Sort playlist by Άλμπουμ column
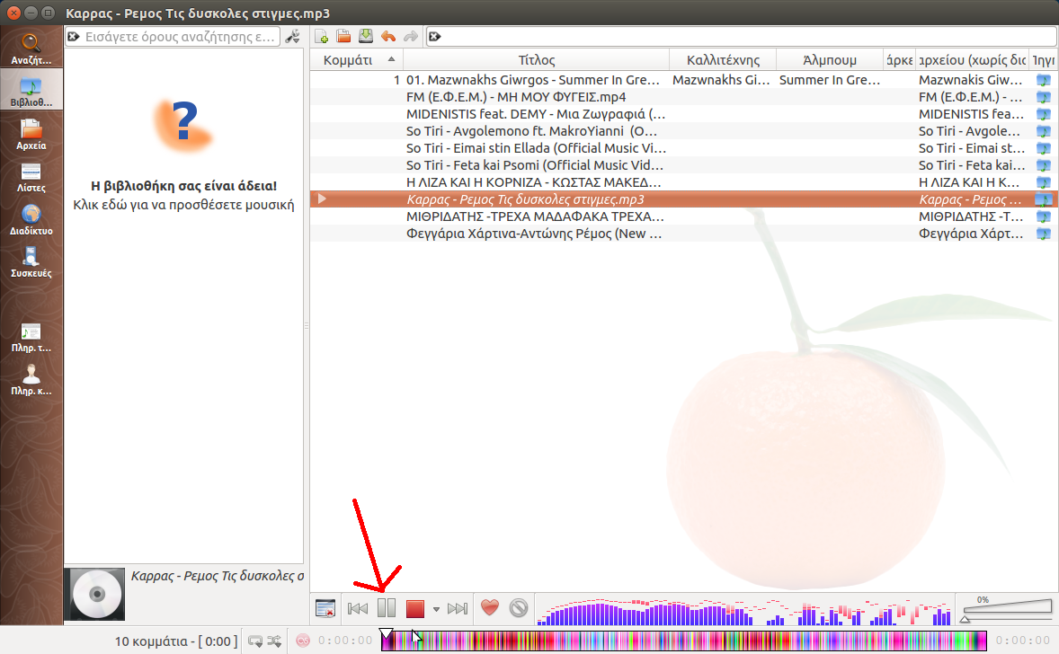1059x654 pixels. coord(830,60)
